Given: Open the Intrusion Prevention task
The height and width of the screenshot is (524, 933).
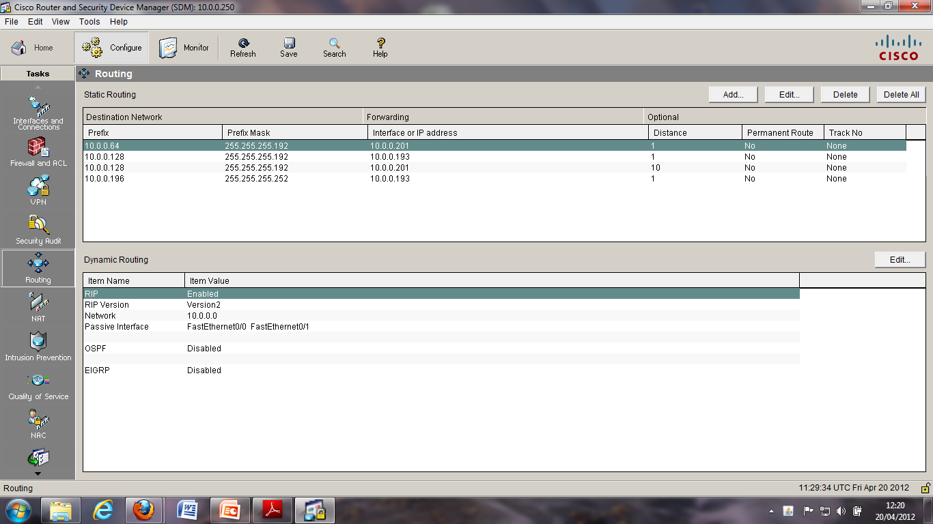Looking at the screenshot, I should [x=38, y=346].
